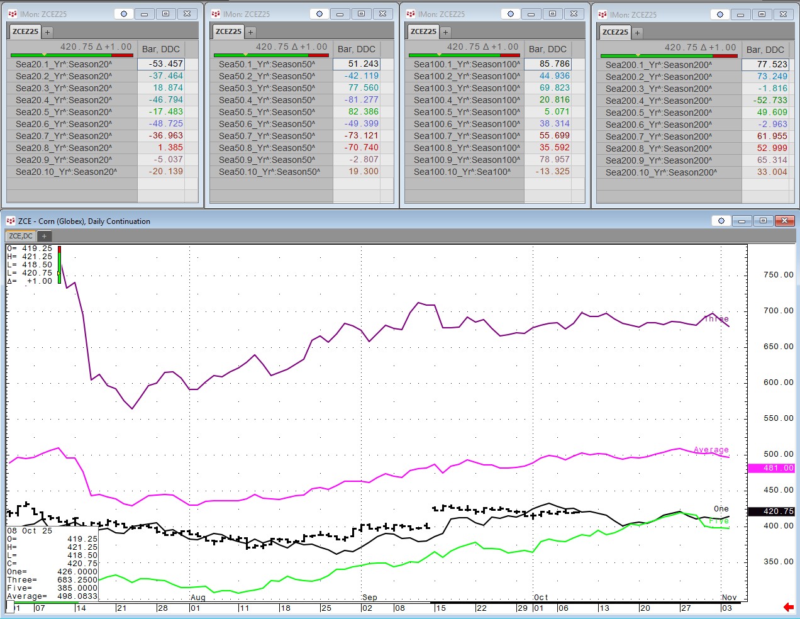Image resolution: width=800 pixels, height=619 pixels.
Task: Click the Bar, DDC column header in Sea100 window
Action: tap(547, 49)
